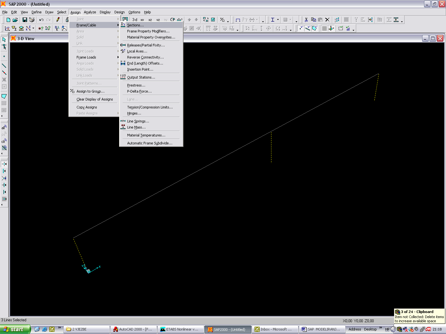Switch to AutoCAD 2000 taskbar window
446x334 pixels.
pos(133,329)
